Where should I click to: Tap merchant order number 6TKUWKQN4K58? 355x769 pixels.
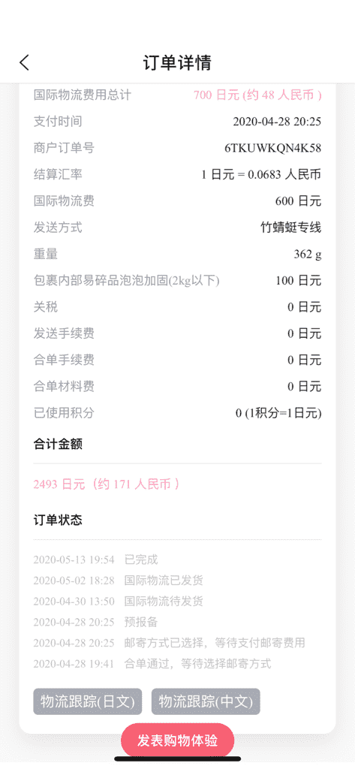coord(272,148)
